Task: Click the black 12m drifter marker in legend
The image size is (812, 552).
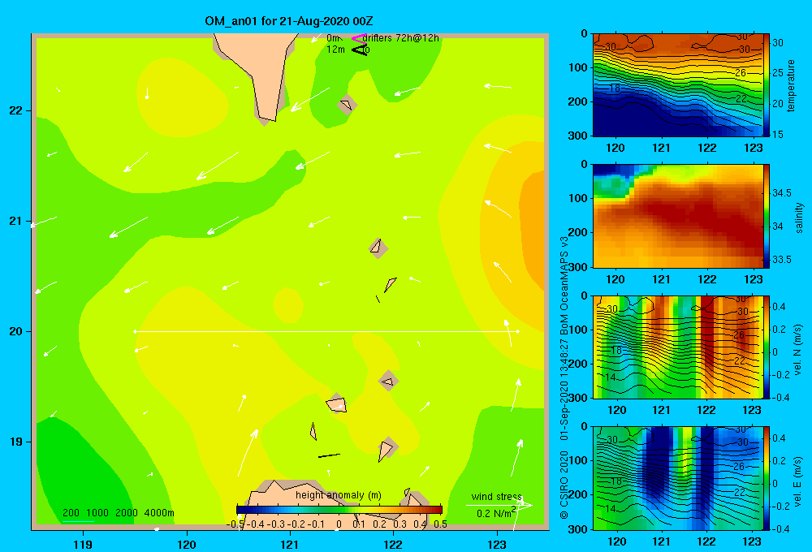Action: tap(360, 50)
